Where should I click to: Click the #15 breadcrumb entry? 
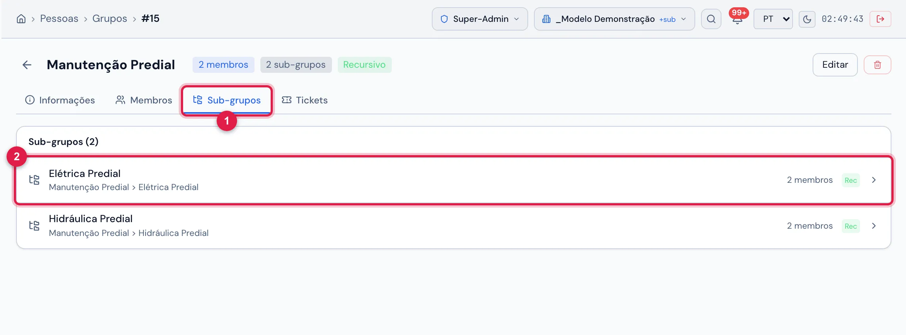(x=150, y=19)
